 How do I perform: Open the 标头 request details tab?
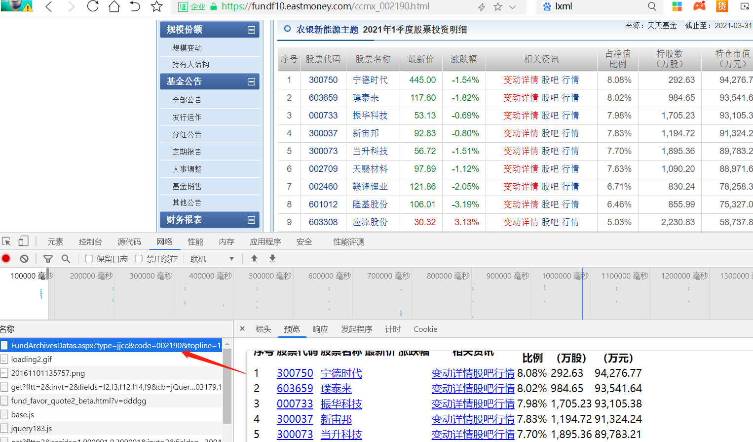click(264, 329)
